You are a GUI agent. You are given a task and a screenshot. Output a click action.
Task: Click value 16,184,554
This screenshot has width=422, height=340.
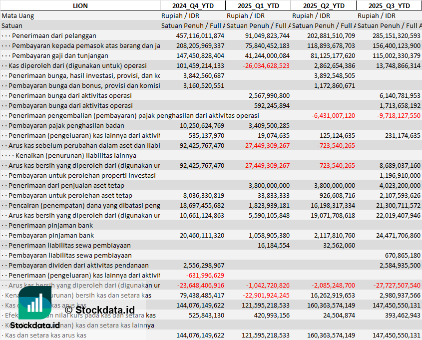[x=274, y=245]
